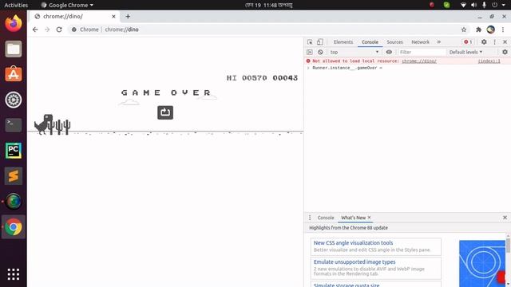Launch Sublime Text from the dock
Screen dimensions: 511x287
[x=14, y=175]
